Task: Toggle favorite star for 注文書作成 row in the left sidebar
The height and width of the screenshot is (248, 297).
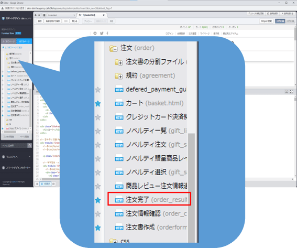Action: [3, 115]
